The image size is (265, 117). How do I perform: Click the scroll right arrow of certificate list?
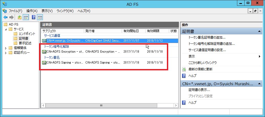click(176, 105)
